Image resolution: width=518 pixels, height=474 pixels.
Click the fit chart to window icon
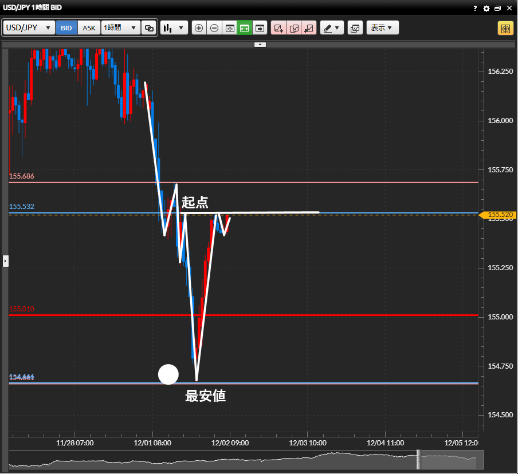230,28
